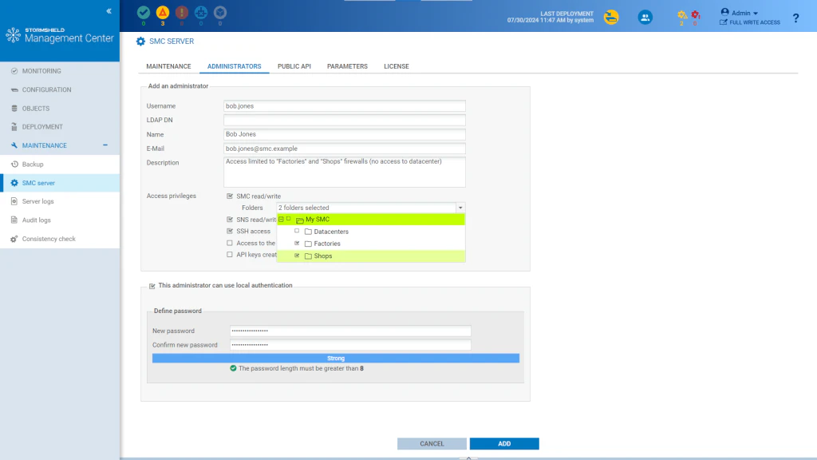Click the LDAP DN input field
The width and height of the screenshot is (817, 460).
click(x=345, y=120)
